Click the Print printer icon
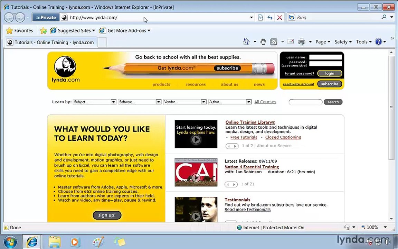Viewport: 398px width, 249px height. [301, 41]
